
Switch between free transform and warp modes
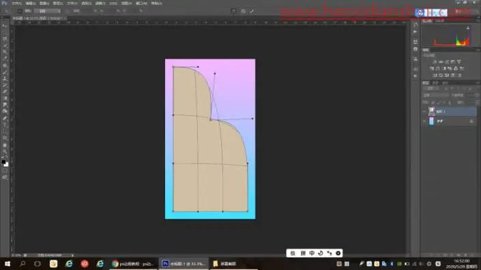coord(234,12)
